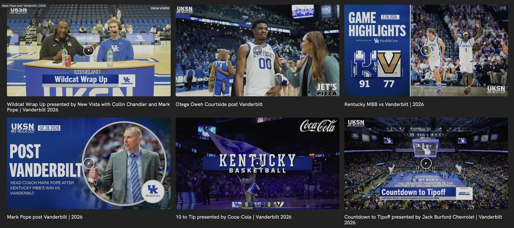Click the Post Vanderbilt thumbnail headline text

45,160
